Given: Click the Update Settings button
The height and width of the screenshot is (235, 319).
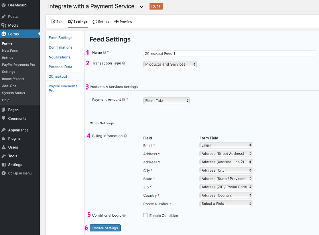Looking at the screenshot, I should pyautogui.click(x=105, y=227).
